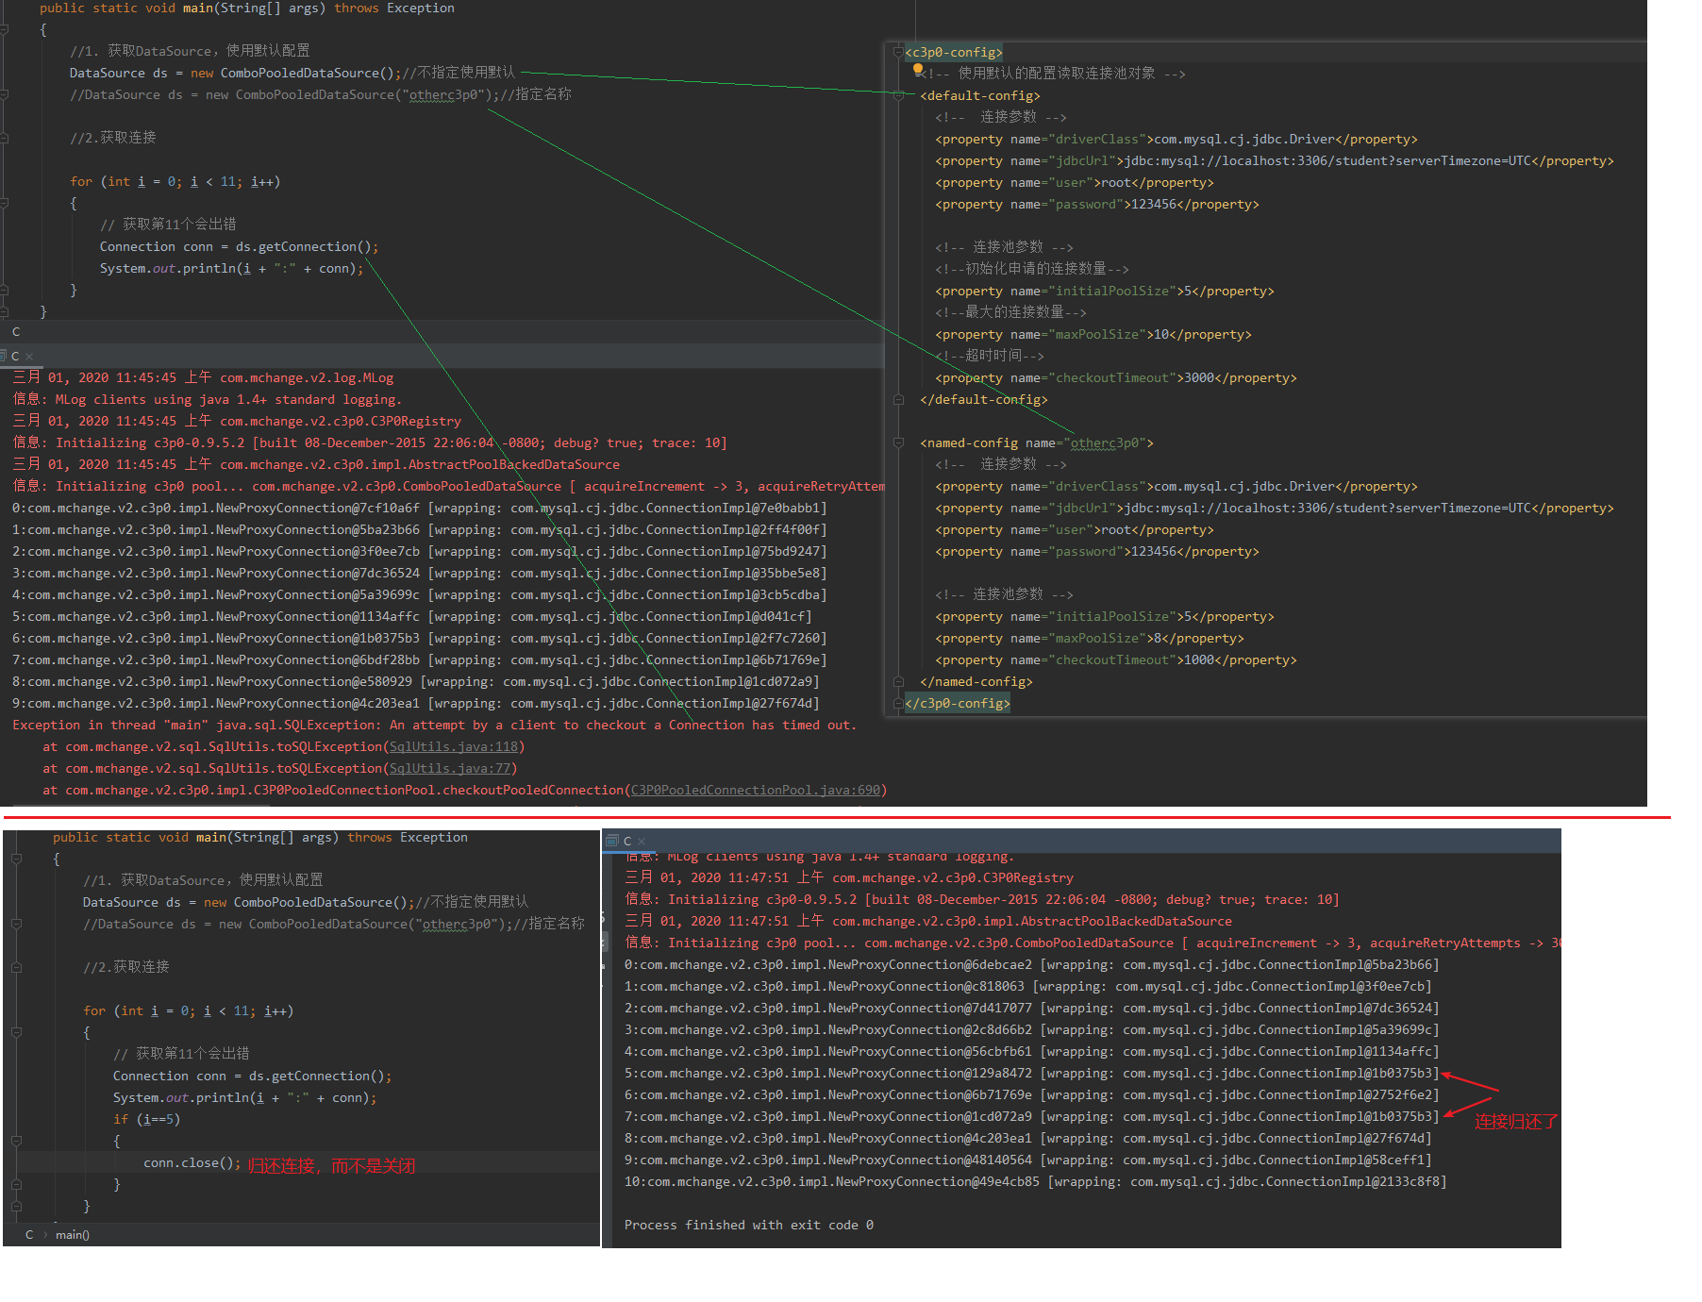
Task: Click the 11:45:45 com.mchange.v2.log.MLog log line
Action: pyautogui.click(x=203, y=377)
